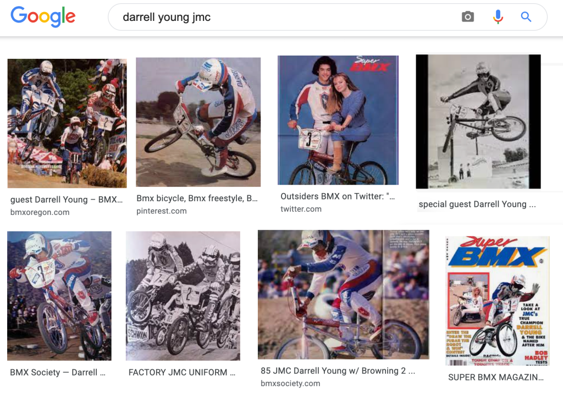Viewport: 563px width, 408px height.
Task: Follow the bmxsociety.com source link
Action: 290,383
